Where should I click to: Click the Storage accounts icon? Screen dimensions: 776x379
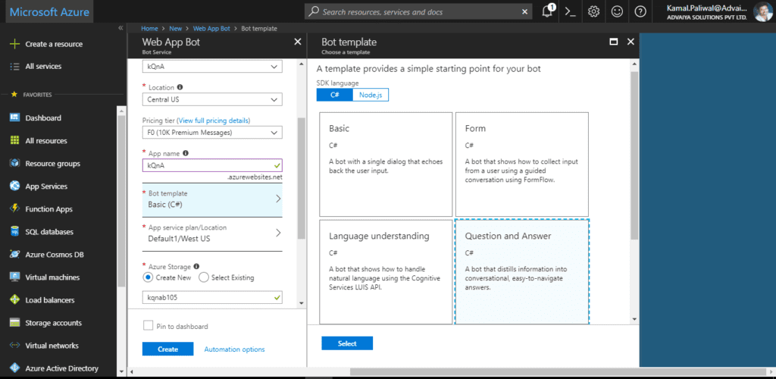click(x=15, y=323)
